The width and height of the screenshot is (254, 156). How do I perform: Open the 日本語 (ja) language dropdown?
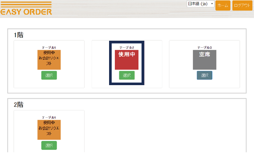pyautogui.click(x=200, y=4)
